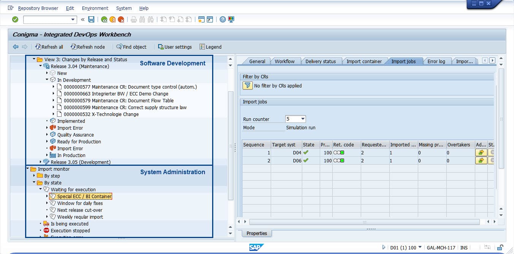Viewport: 514px width, 254px height.
Task: Open the blue Help question mark icon
Action: pos(223,19)
